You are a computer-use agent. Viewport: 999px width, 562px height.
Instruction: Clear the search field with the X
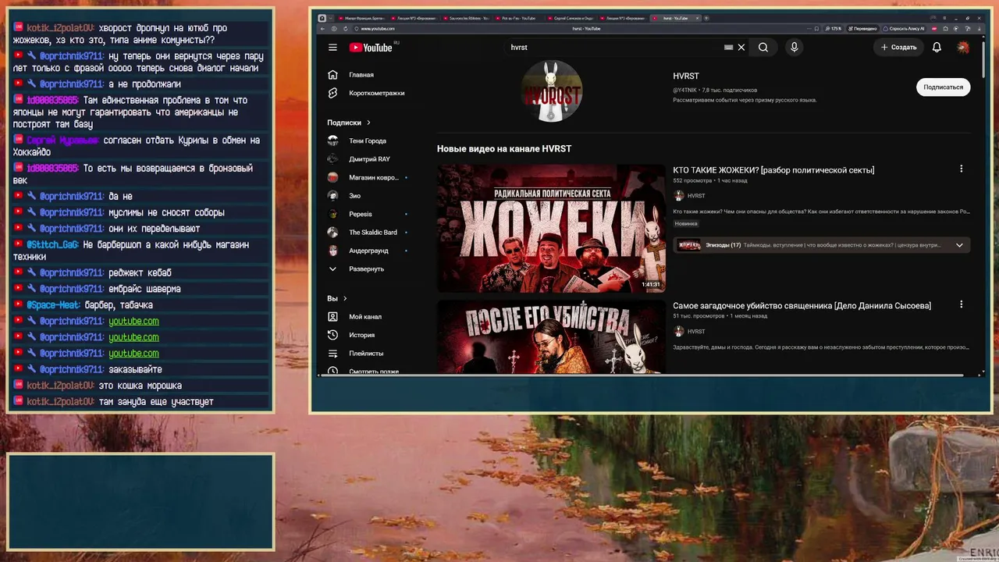[x=741, y=48]
